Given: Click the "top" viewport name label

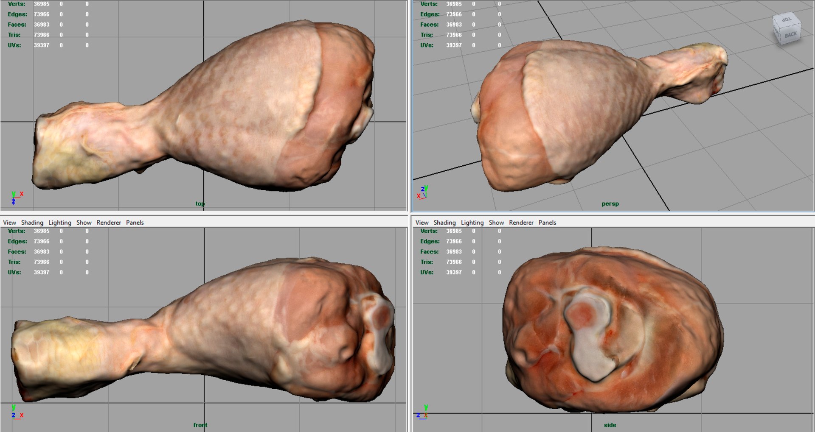Looking at the screenshot, I should tap(200, 203).
